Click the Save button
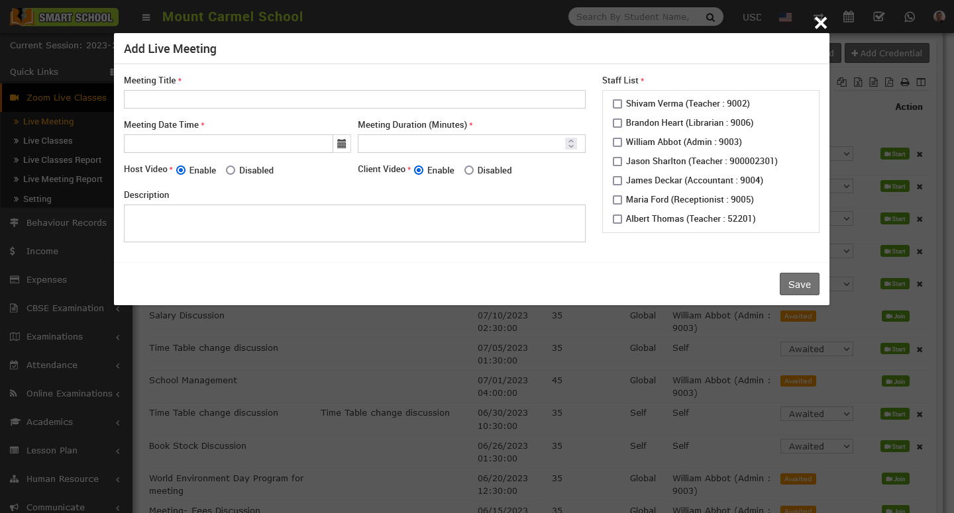The image size is (954, 513). (x=799, y=284)
